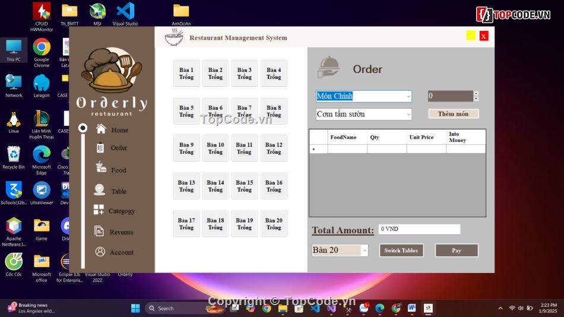
Task: Open the Breaking news widget
Action: (31, 308)
